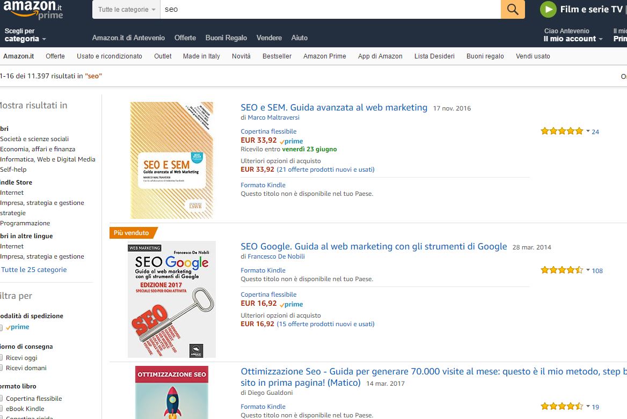Show Tutte le 25 categorie
This screenshot has width=627, height=419.
click(x=34, y=270)
